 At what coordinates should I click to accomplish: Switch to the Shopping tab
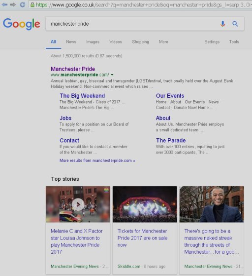[x=141, y=41]
